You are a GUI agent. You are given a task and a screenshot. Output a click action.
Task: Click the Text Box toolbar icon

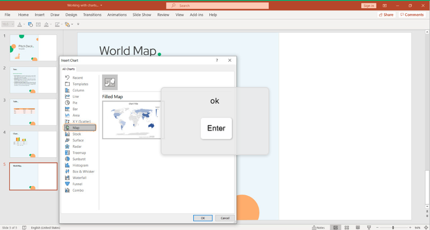[x=38, y=24]
